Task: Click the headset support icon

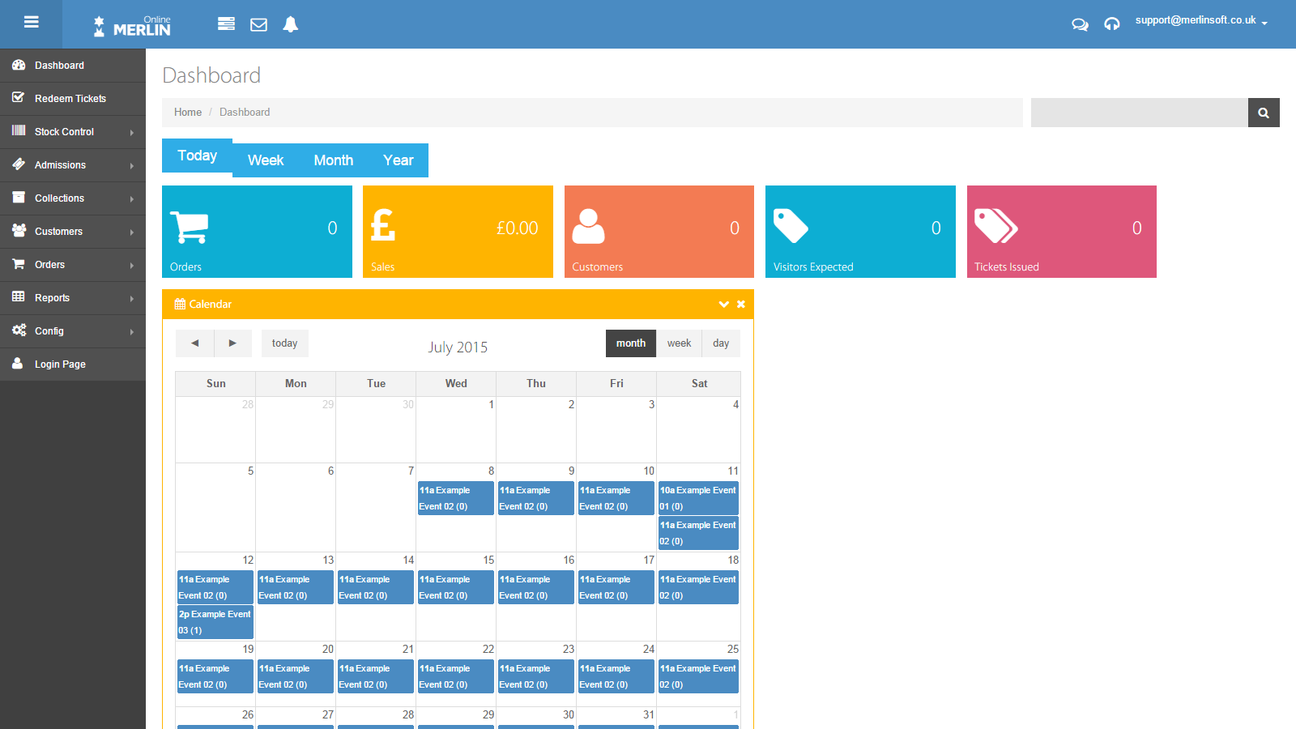Action: click(x=1112, y=24)
